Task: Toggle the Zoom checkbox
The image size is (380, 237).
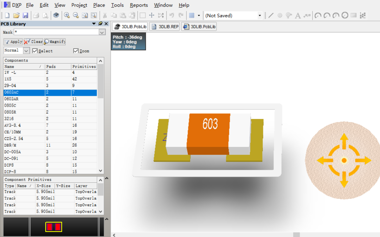Action: pyautogui.click(x=76, y=51)
